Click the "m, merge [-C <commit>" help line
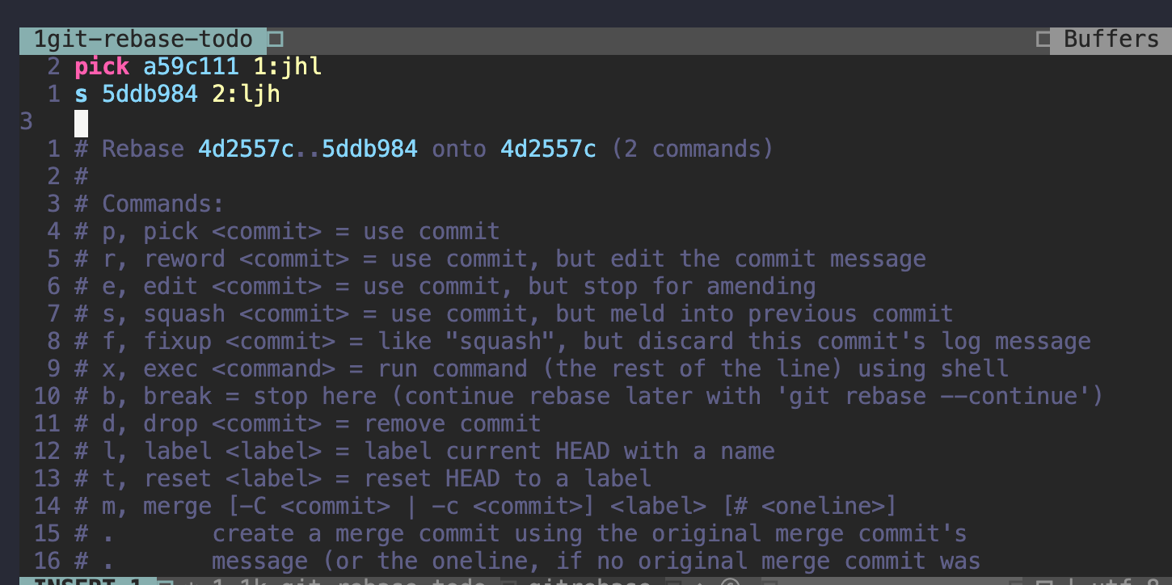The image size is (1172, 585). tap(487, 507)
